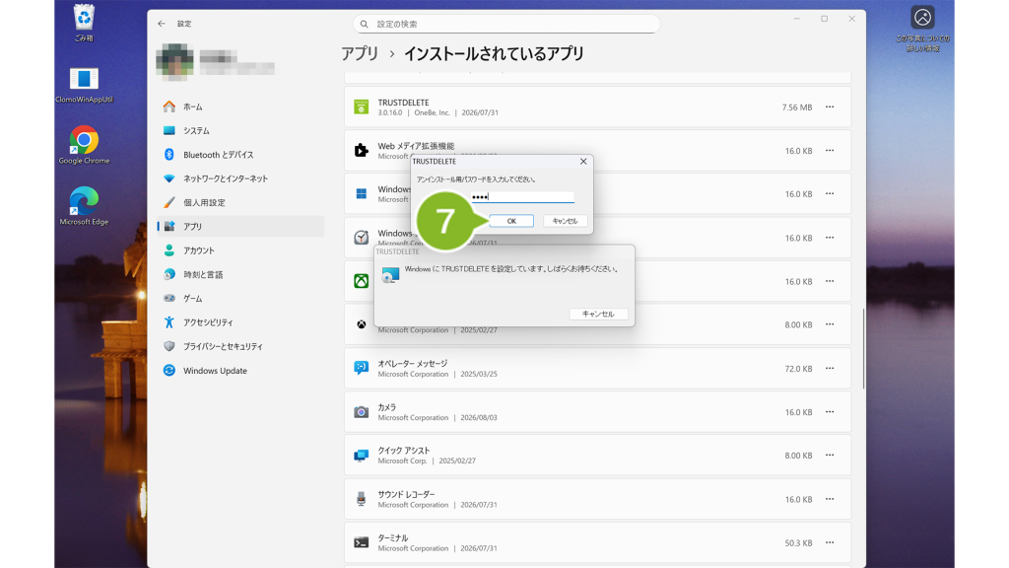The image size is (1009, 568).
Task: Cancel the uninstall password dialog
Action: [x=565, y=221]
